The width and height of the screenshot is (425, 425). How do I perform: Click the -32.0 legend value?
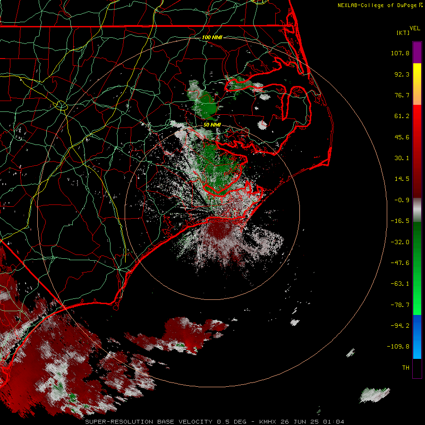[x=400, y=242]
